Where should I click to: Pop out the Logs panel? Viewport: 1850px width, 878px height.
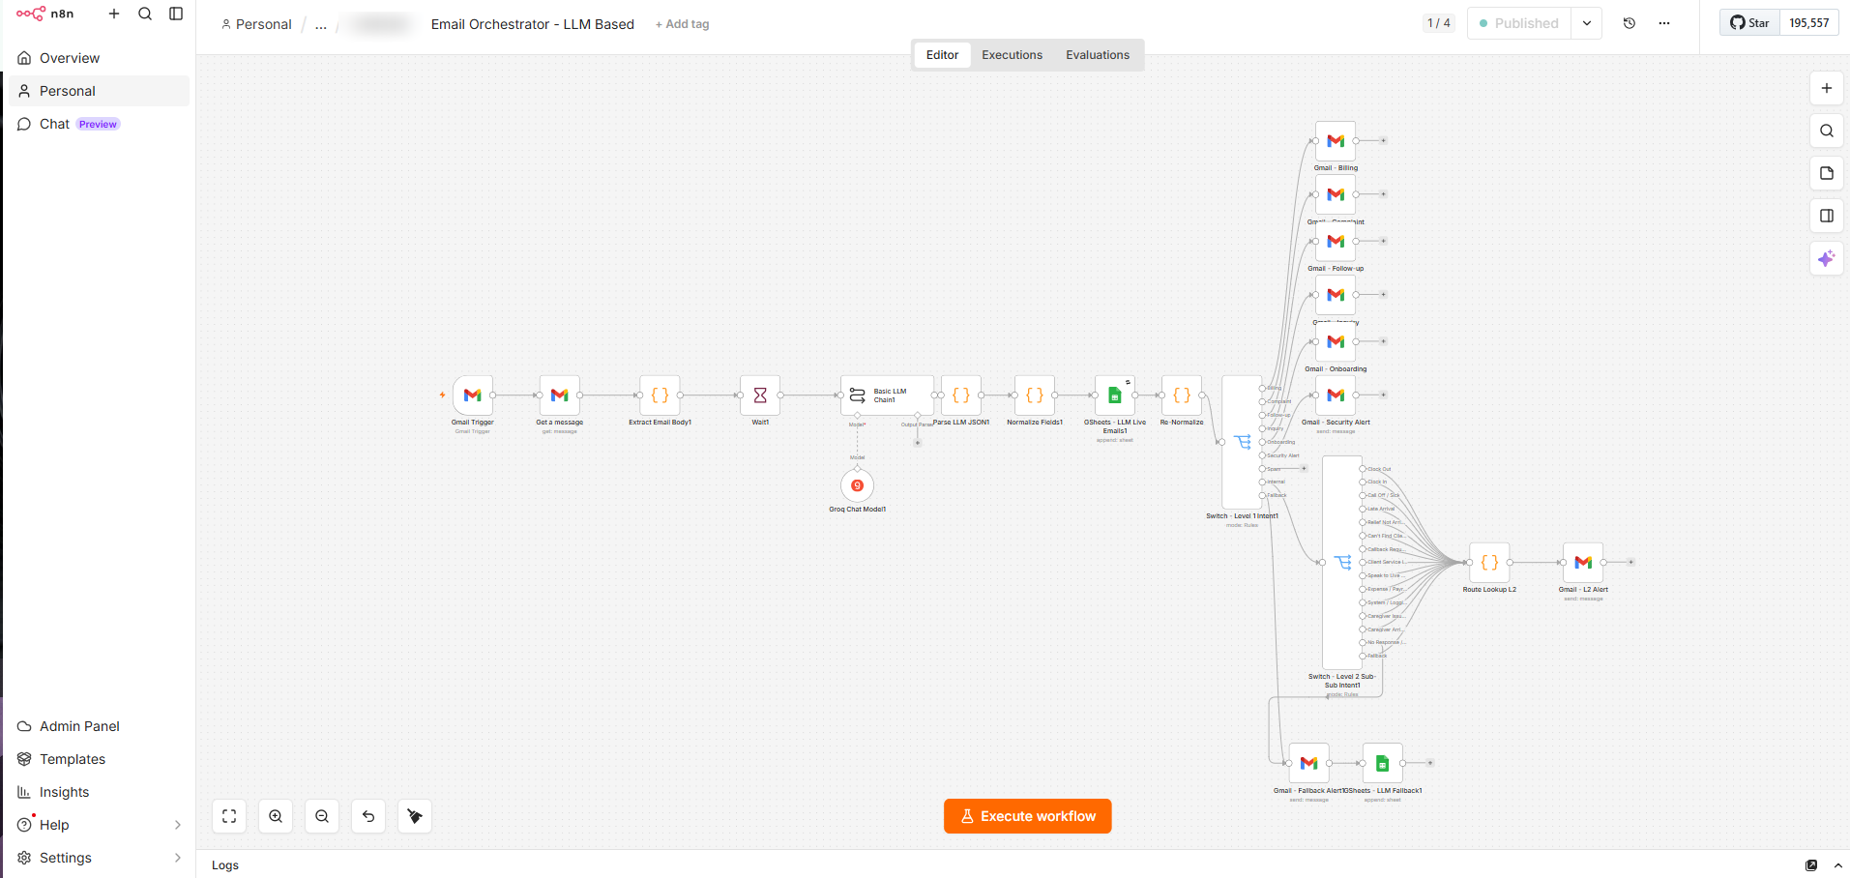pyautogui.click(x=1811, y=865)
